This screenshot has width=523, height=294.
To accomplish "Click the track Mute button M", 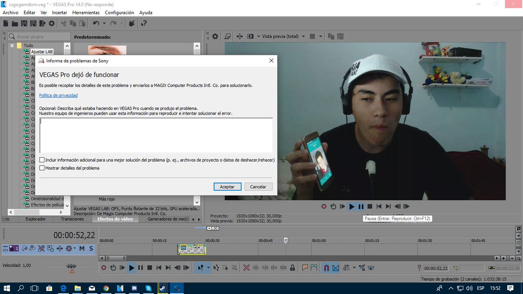I will [x=82, y=248].
